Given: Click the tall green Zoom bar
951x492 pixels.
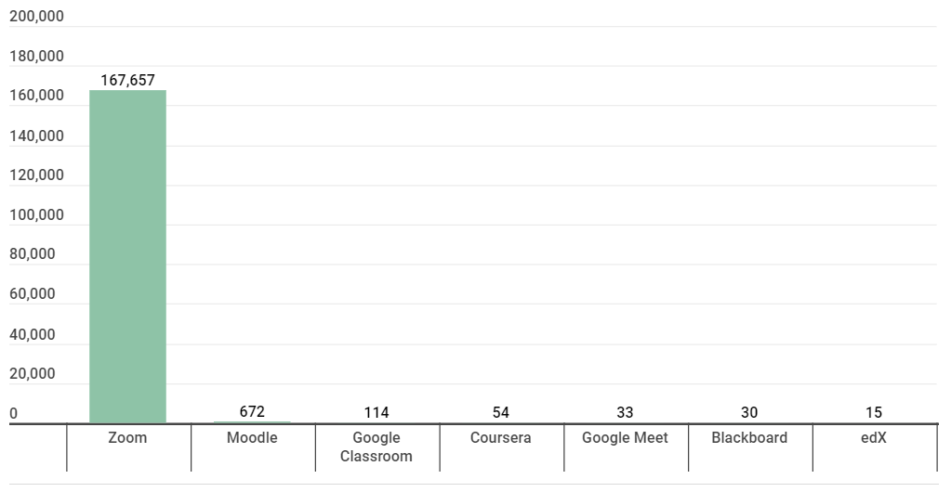Looking at the screenshot, I should (128, 256).
